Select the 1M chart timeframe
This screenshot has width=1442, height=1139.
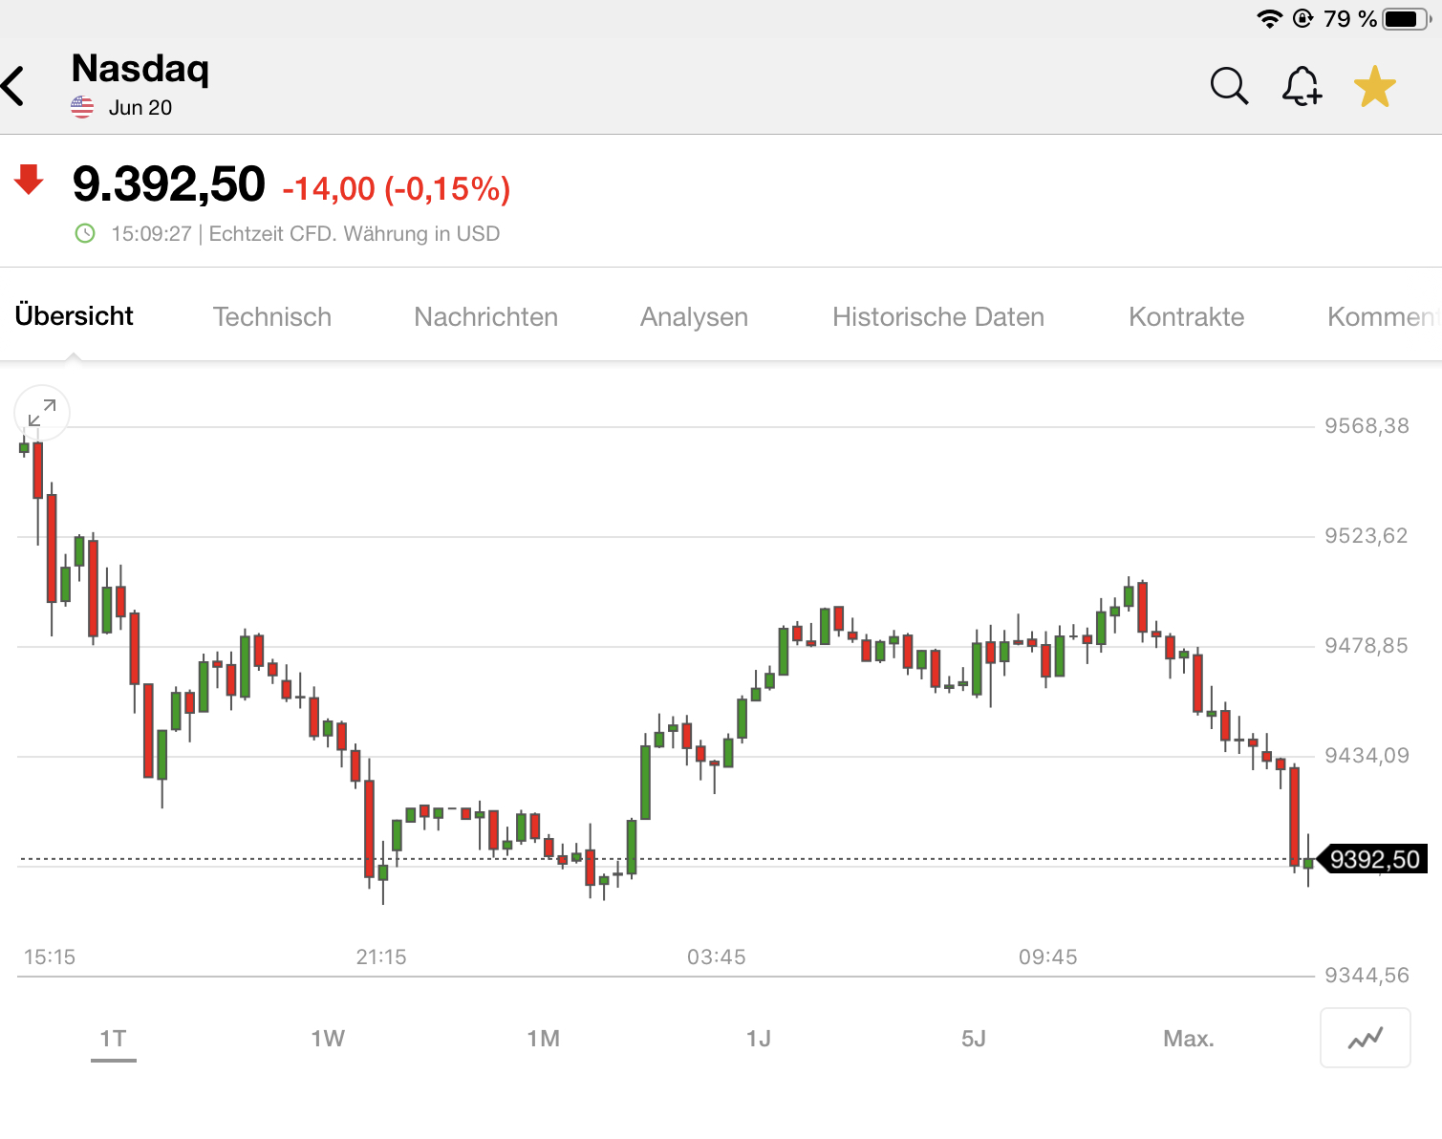click(543, 1039)
